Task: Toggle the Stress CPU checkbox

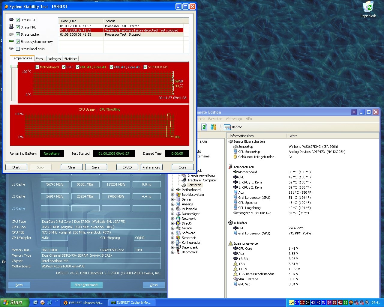Action: 18,20
